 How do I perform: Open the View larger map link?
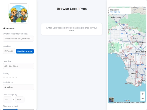(115, 12)
